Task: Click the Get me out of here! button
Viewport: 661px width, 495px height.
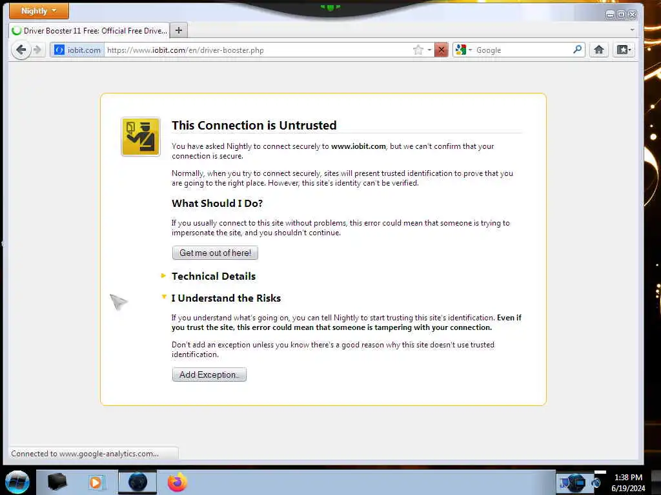Action: (x=215, y=253)
